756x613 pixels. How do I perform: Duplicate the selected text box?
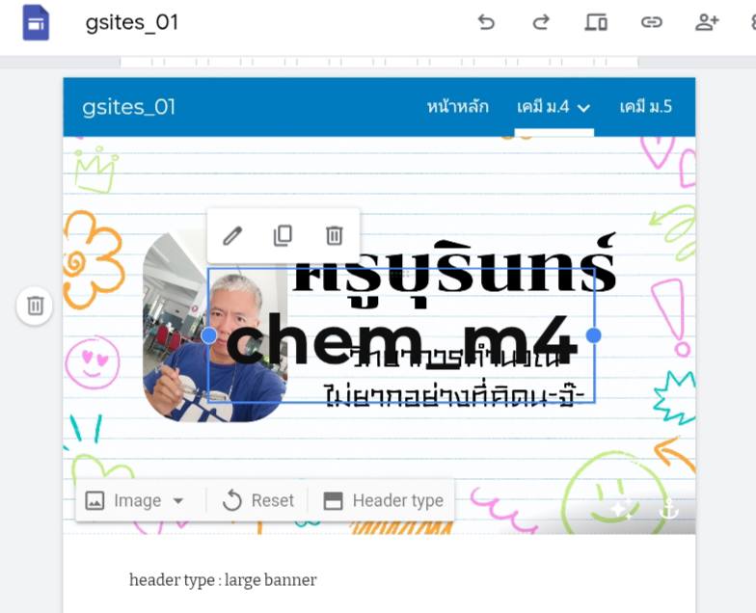coord(283,235)
